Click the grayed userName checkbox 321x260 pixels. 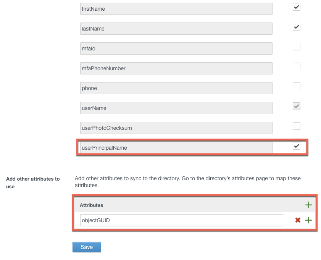click(297, 106)
